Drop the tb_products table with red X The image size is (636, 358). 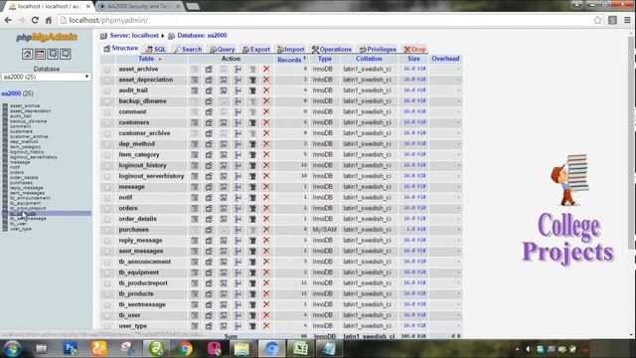click(x=266, y=294)
